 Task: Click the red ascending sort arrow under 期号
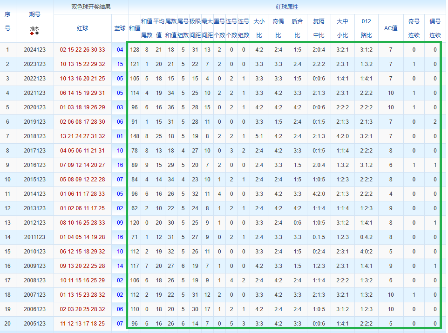tap(32, 33)
